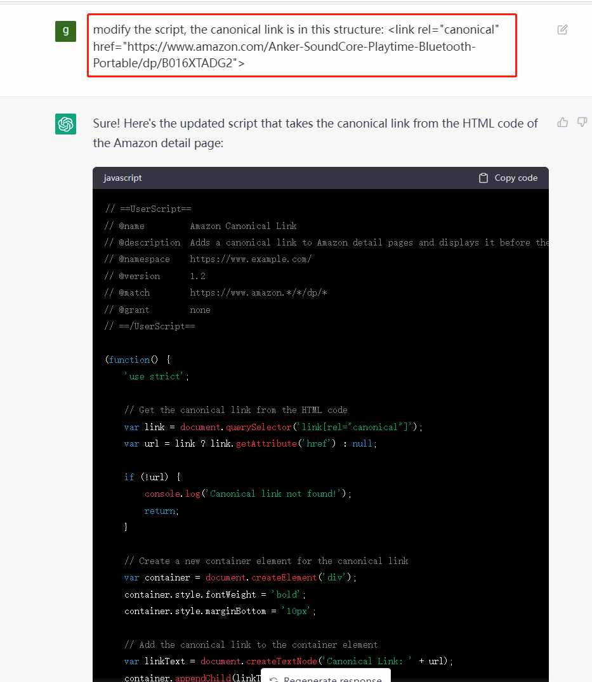Click the 'var url = link ? link.getAttribute' line
592x682 pixels.
pos(251,443)
